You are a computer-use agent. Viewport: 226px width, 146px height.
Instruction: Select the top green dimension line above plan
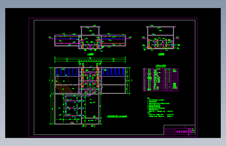pyautogui.click(x=90, y=58)
